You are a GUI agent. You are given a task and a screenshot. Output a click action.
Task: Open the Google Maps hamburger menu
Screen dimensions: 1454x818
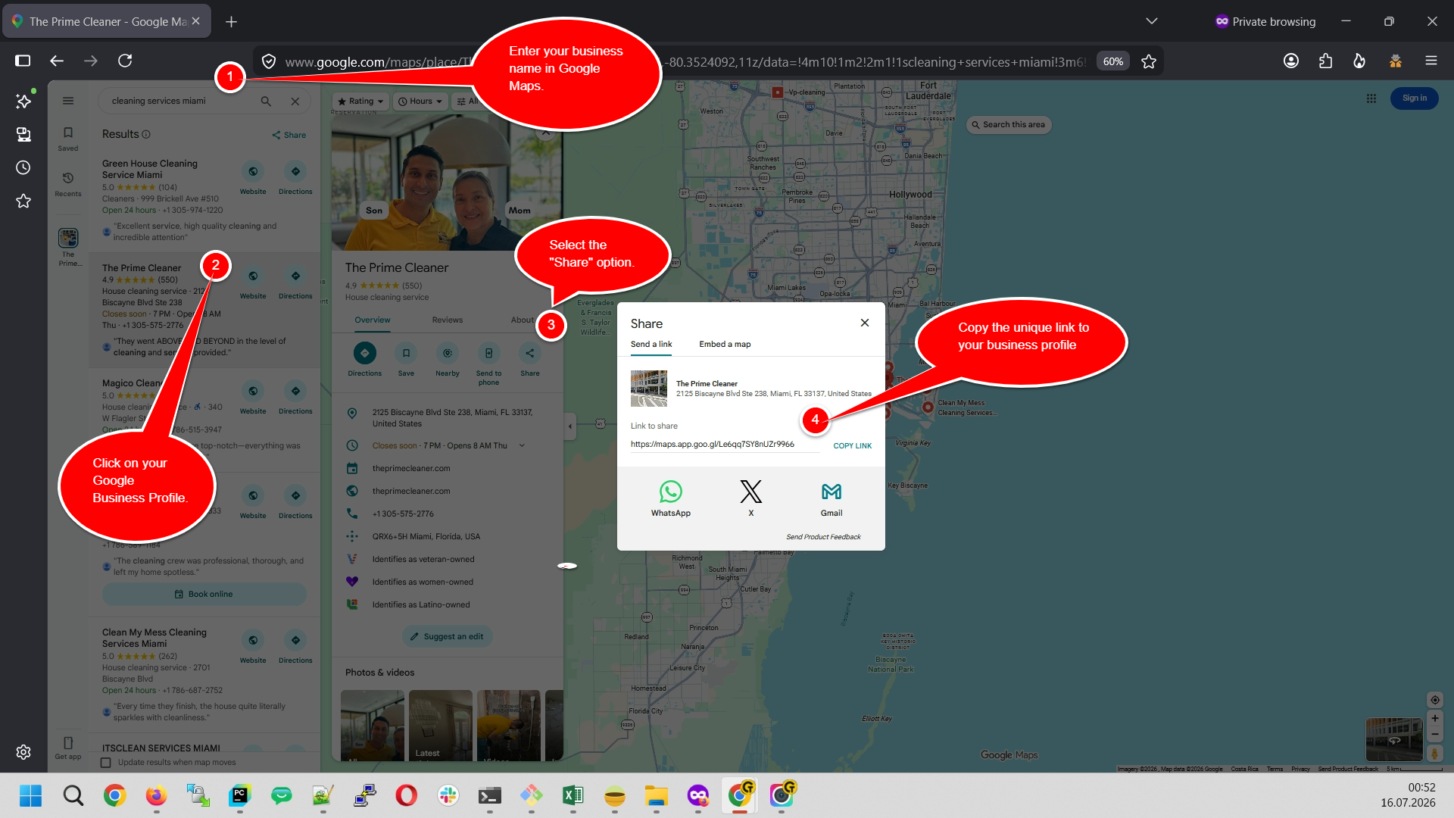[x=68, y=101]
